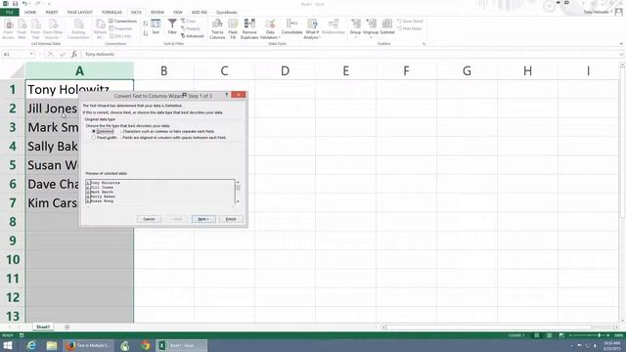The image size is (626, 352).
Task: Select column E header
Action: pyautogui.click(x=345, y=70)
